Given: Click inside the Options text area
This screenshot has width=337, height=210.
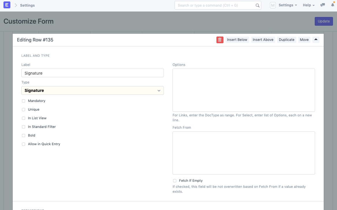Looking at the screenshot, I should click(x=244, y=90).
